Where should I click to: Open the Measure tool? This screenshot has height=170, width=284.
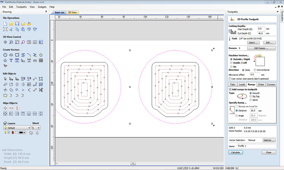click(x=35, y=79)
